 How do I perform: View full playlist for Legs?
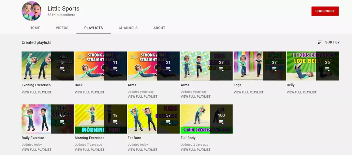[248, 92]
